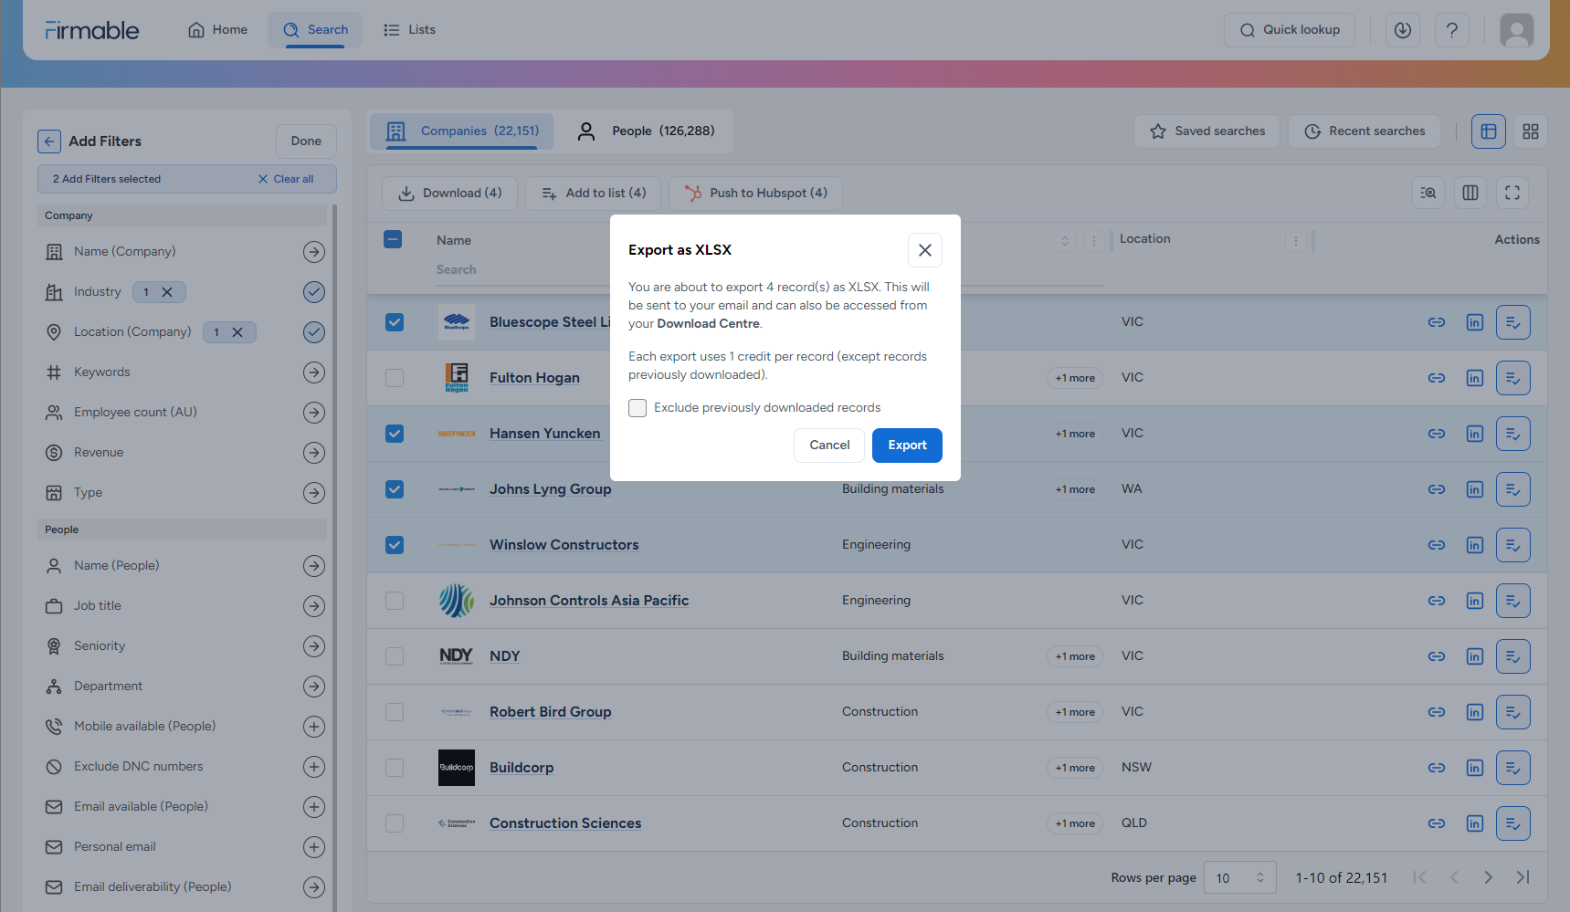This screenshot has width=1570, height=912.
Task: Switch to table layout view icon
Action: click(x=1489, y=131)
